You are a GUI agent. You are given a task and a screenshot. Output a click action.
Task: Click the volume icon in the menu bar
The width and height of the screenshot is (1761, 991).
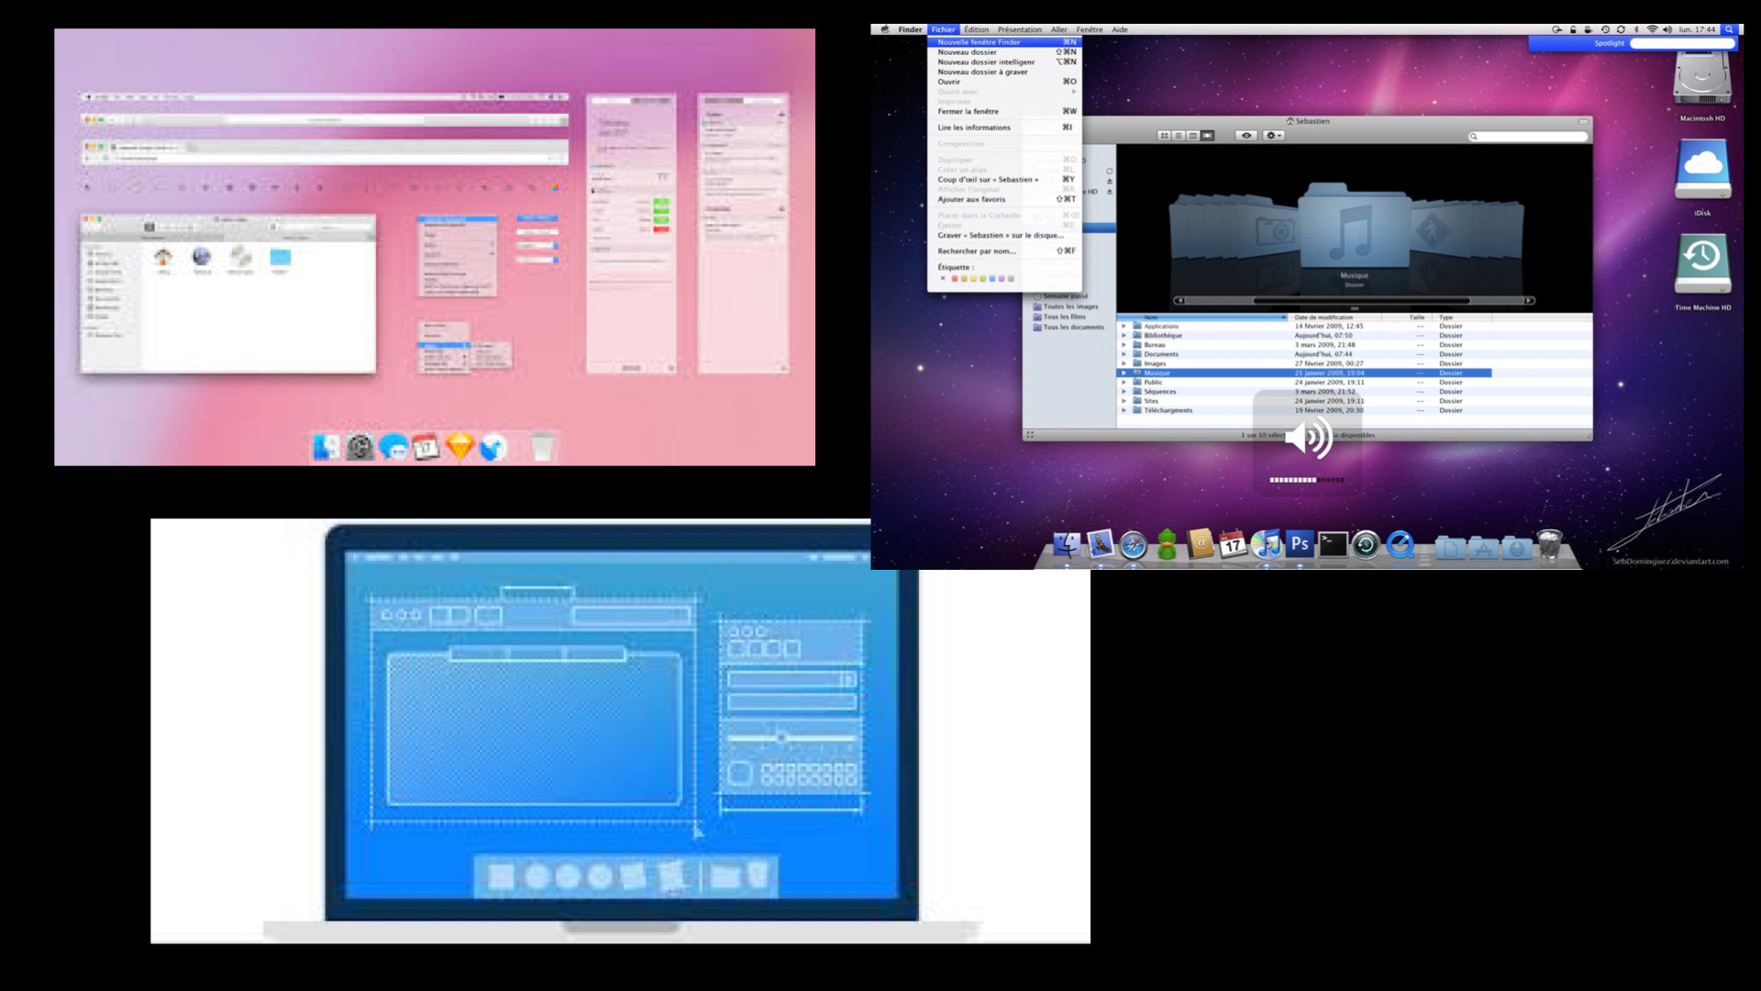click(1667, 29)
